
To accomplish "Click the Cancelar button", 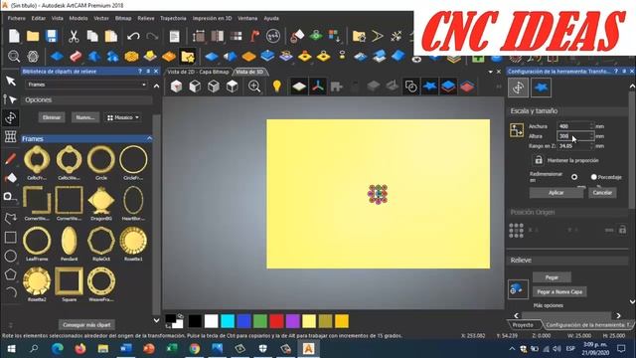I will 602,192.
